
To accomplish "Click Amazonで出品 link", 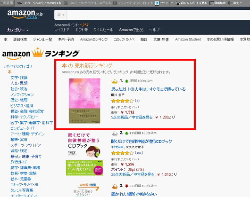I will click(x=131, y=30).
